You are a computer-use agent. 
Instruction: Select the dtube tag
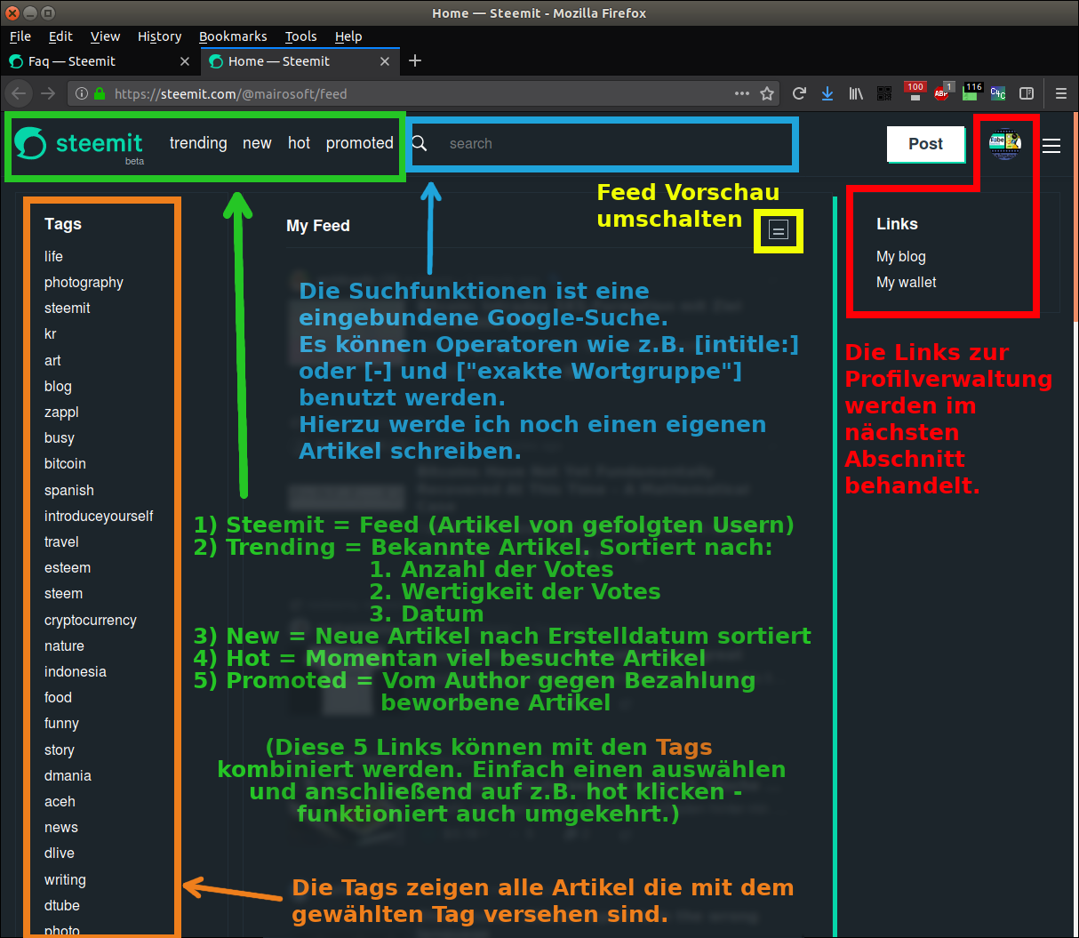[x=62, y=905]
